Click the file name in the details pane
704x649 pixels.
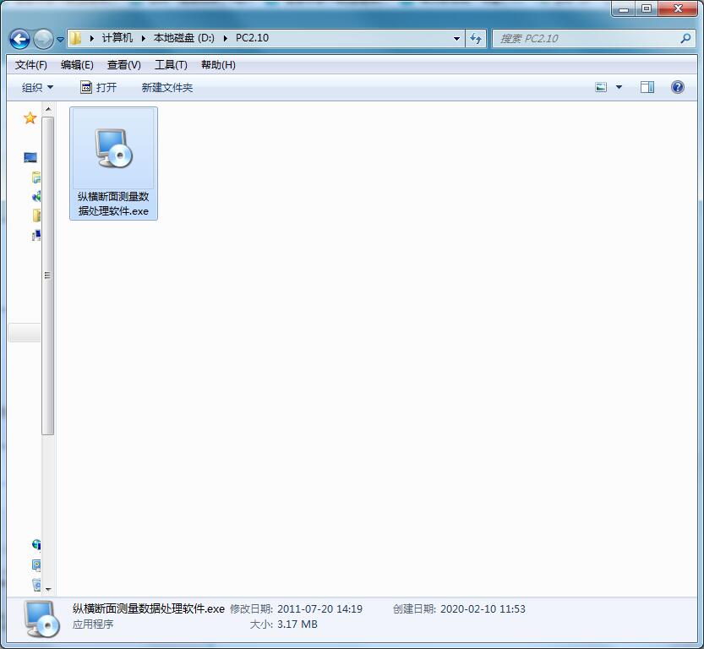[148, 608]
